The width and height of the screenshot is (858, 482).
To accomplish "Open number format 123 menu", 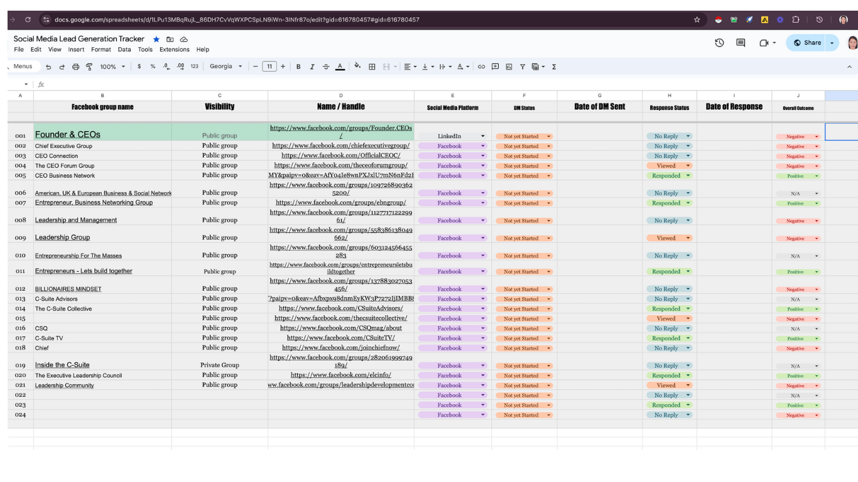I will pyautogui.click(x=194, y=67).
